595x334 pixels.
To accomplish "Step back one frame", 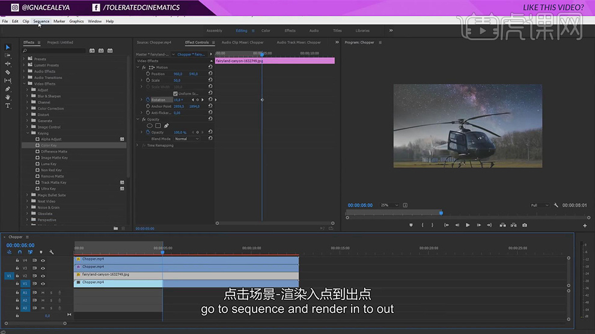I will coord(457,225).
